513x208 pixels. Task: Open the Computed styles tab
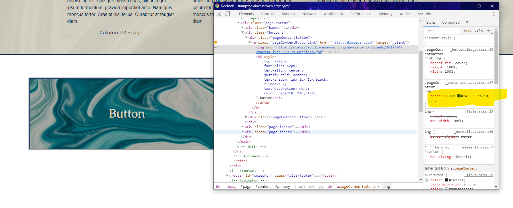(451, 22)
